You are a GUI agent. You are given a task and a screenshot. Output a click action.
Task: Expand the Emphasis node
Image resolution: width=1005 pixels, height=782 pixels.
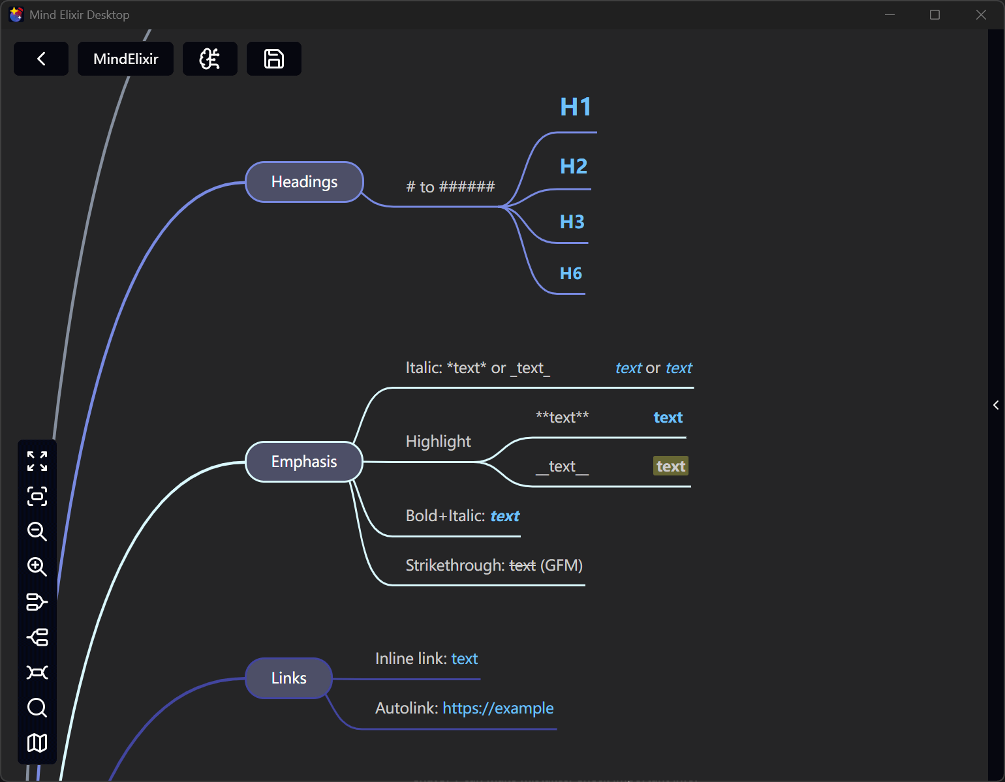click(x=303, y=461)
